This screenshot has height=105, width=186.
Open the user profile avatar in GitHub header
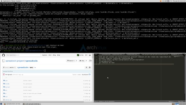coord(78,55)
